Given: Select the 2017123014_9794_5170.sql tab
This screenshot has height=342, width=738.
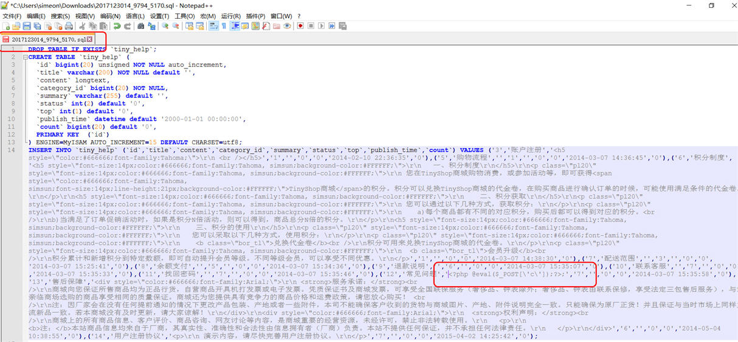Looking at the screenshot, I should pos(47,39).
